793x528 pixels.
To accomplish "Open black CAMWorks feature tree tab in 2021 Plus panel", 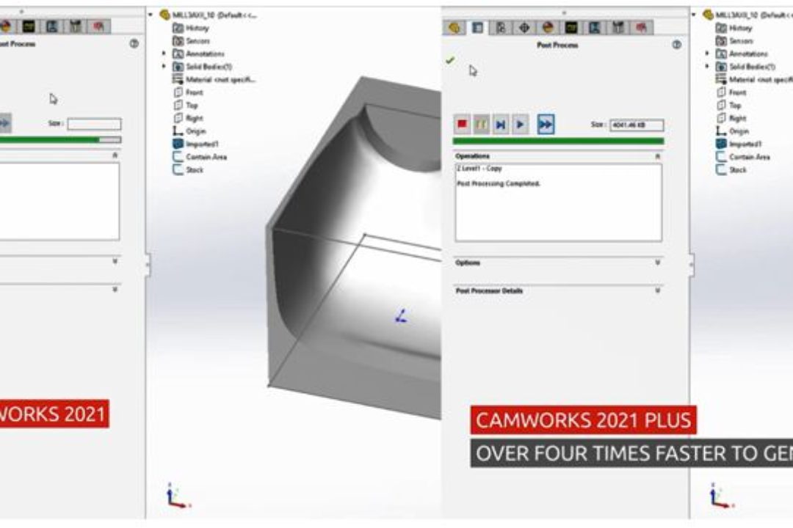I will click(571, 27).
